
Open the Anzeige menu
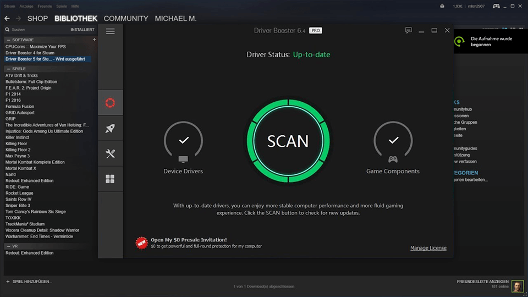tap(26, 6)
